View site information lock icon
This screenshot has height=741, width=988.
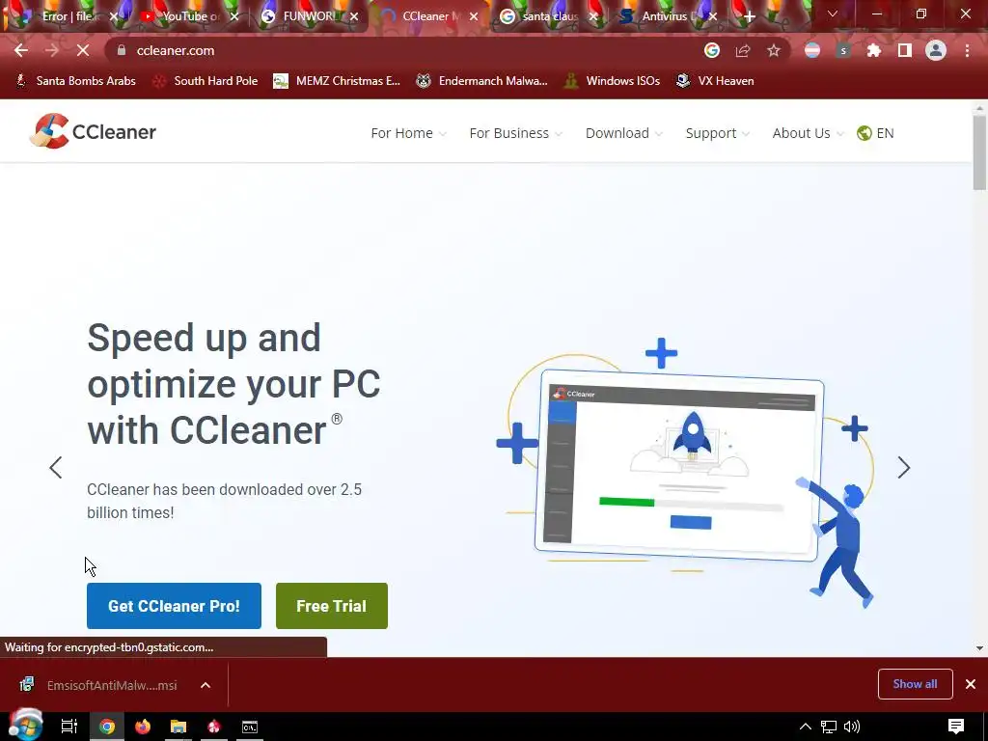pos(123,50)
